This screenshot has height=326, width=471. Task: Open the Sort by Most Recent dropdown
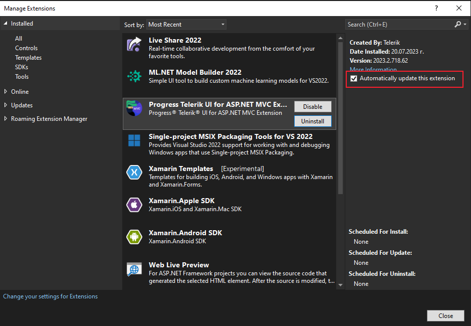pos(186,25)
